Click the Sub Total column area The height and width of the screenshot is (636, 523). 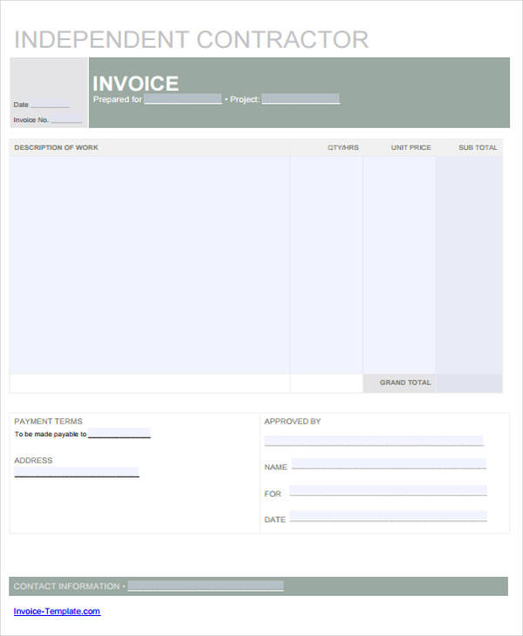tap(469, 265)
